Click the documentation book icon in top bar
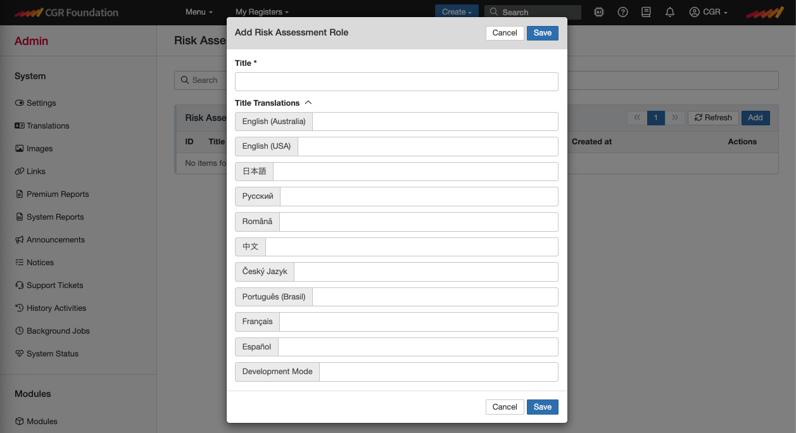This screenshot has height=433, width=796. click(x=645, y=11)
